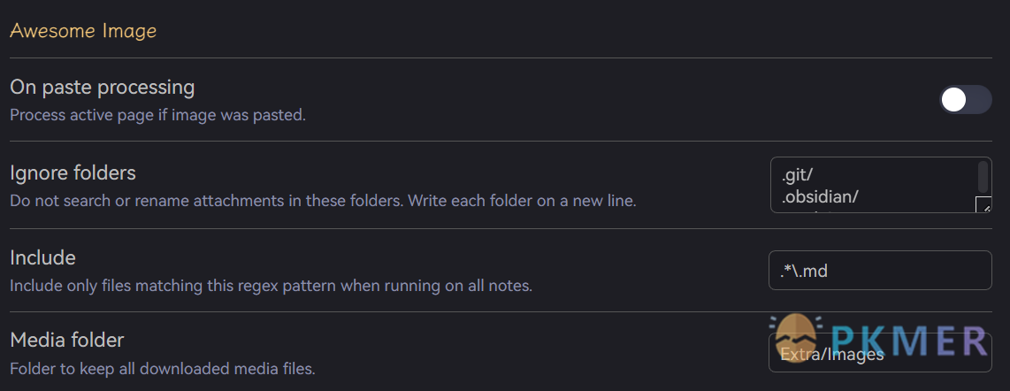Place cursor on the .git/ line
The width and height of the screenshot is (1010, 391).
point(799,174)
